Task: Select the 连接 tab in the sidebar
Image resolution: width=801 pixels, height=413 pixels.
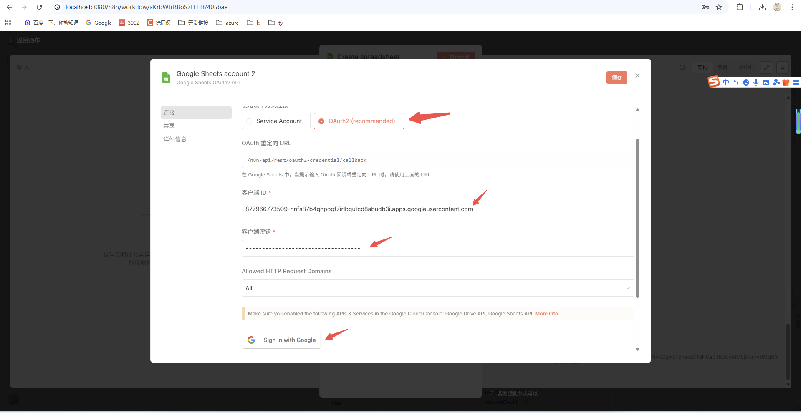Action: click(196, 113)
